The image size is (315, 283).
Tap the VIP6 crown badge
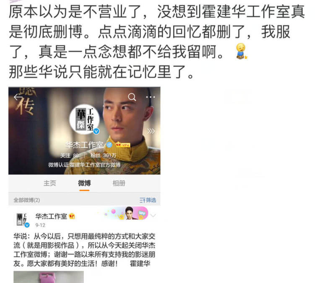(x=123, y=145)
